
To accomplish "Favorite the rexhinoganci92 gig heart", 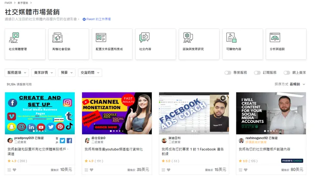I will point(246,170).
